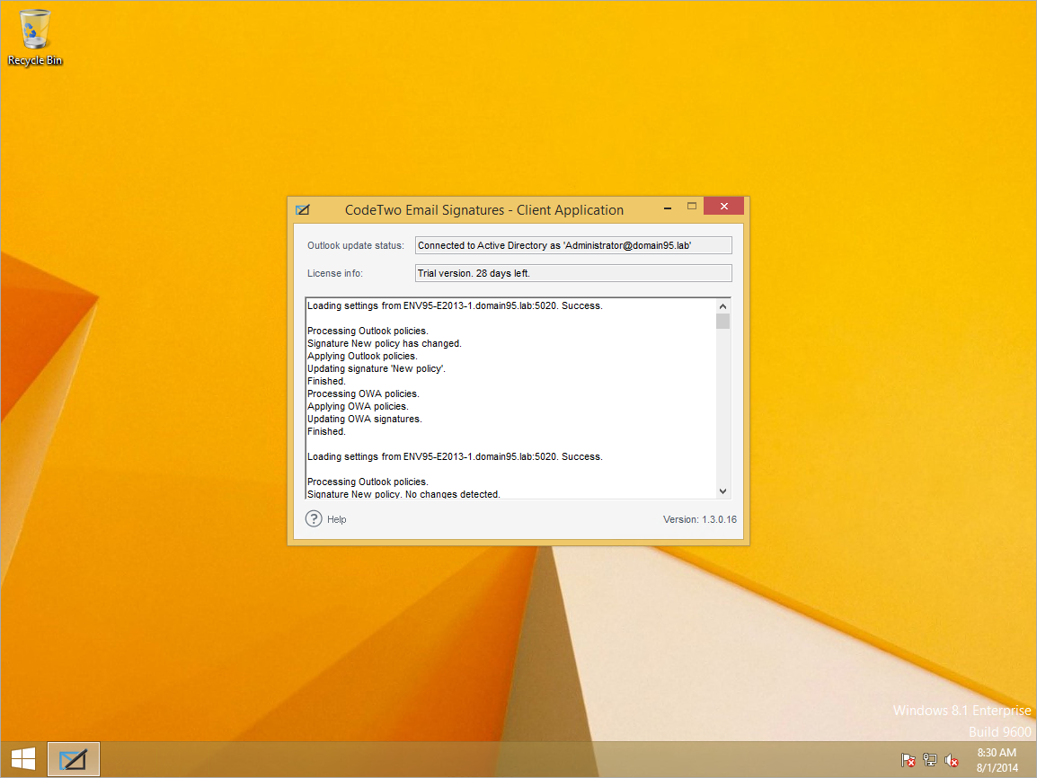Screen dimensions: 1037x778
Task: Open Action Center flag in system tray
Action: 908,760
